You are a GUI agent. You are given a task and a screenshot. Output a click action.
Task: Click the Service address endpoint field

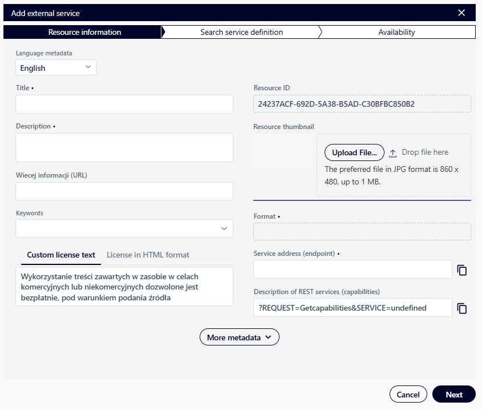coord(353,270)
